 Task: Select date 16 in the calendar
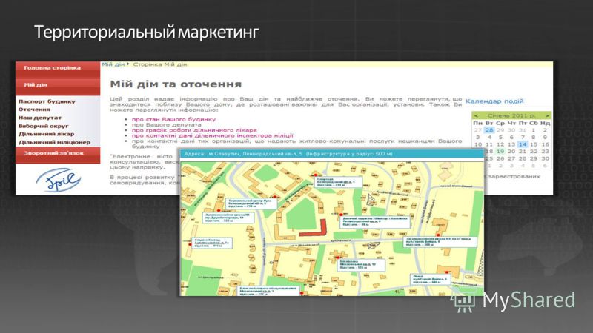[x=545, y=144]
